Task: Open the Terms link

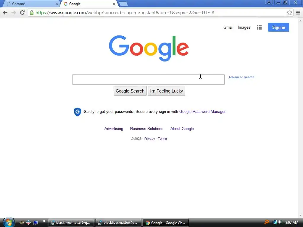Action: click(162, 139)
